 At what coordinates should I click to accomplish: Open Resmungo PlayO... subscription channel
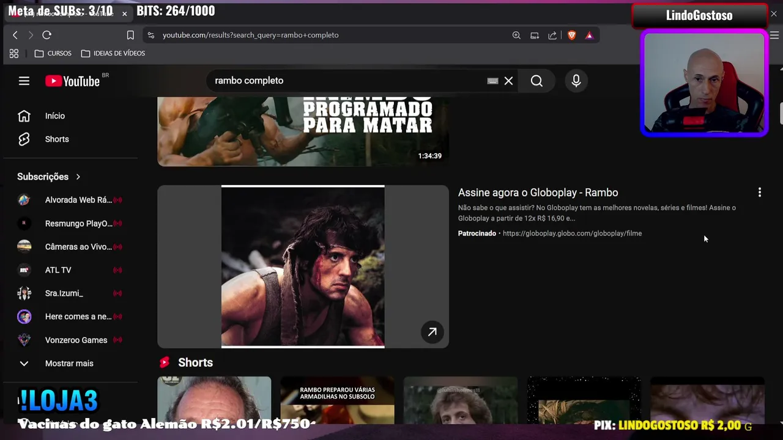coord(71,223)
